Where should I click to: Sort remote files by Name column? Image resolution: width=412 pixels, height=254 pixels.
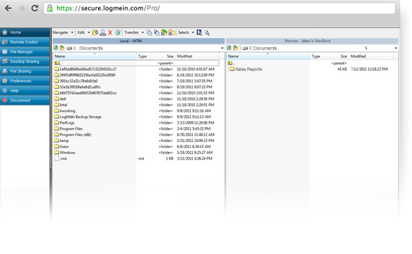click(x=268, y=56)
